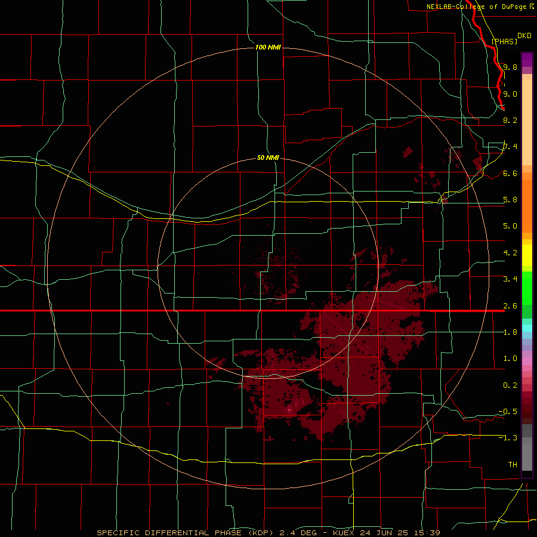The width and height of the screenshot is (537, 537).
Task: Click the 2.6 value on the scale
Action: (510, 306)
